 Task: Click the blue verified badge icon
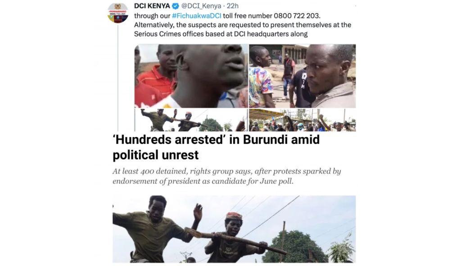click(175, 6)
